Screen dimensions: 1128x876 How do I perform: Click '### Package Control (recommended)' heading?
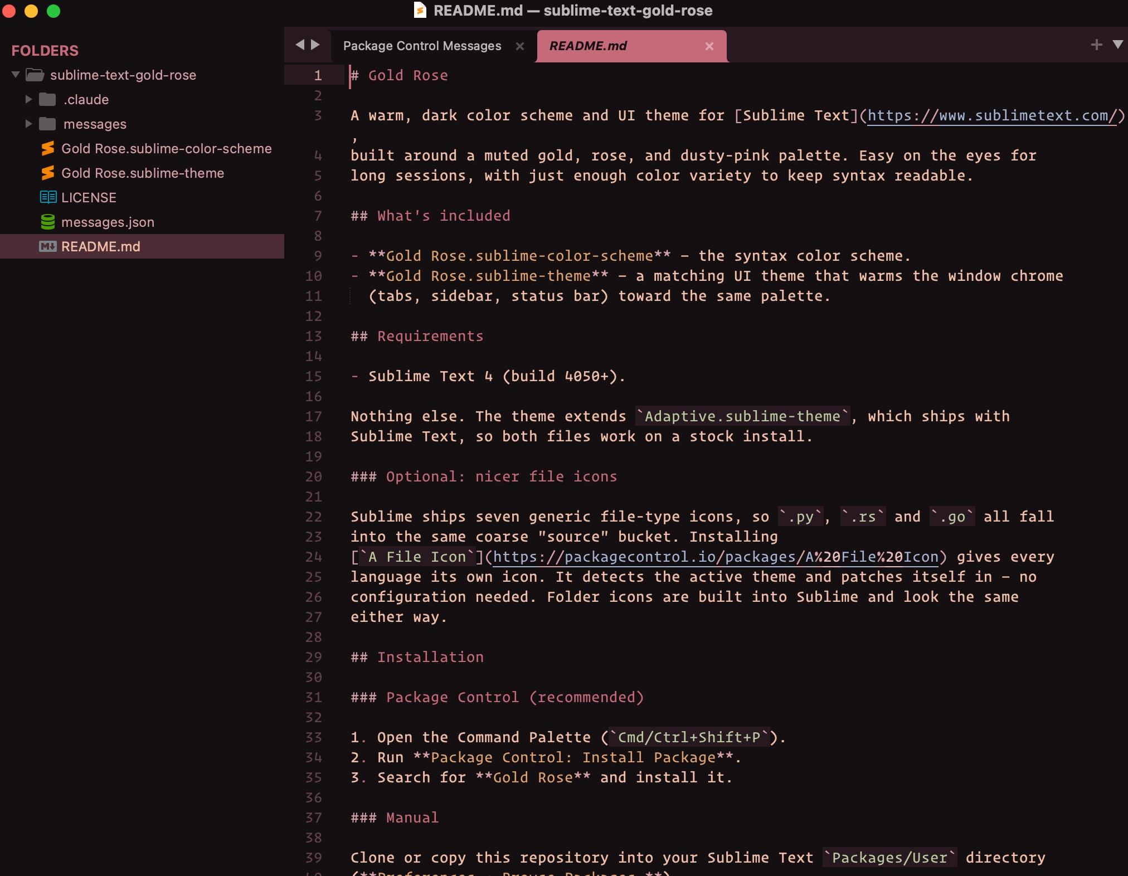[497, 697]
